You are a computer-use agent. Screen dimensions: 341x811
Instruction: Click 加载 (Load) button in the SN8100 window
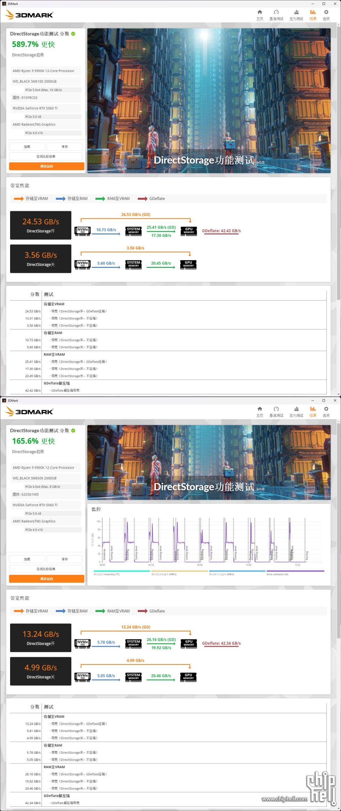[x=27, y=146]
